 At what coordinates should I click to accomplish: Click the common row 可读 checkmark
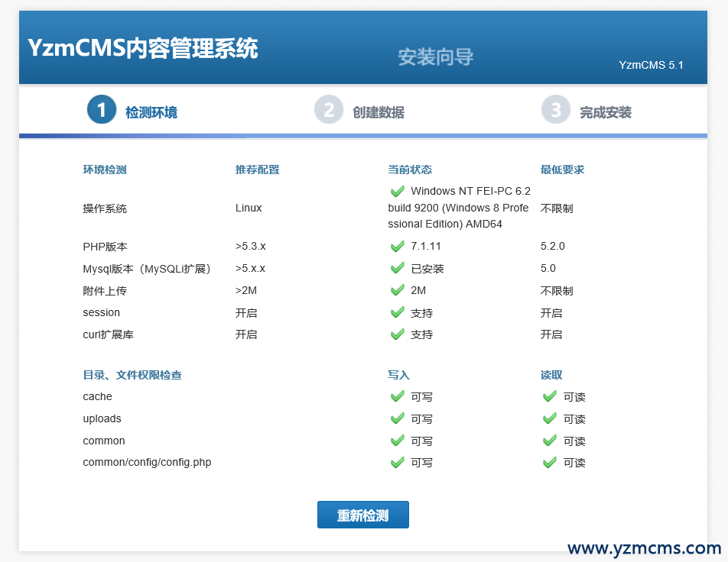tap(550, 441)
